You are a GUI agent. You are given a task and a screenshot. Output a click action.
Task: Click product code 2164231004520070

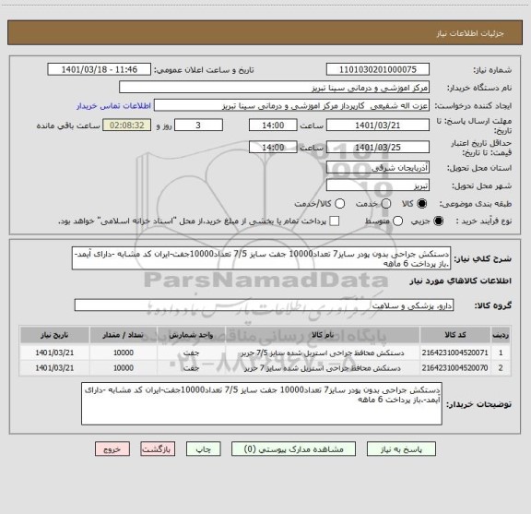[x=455, y=368]
